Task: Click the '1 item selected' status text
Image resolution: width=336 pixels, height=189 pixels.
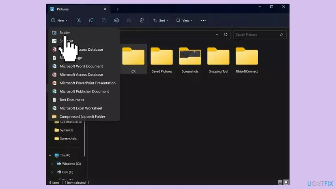Action: click(x=75, y=183)
